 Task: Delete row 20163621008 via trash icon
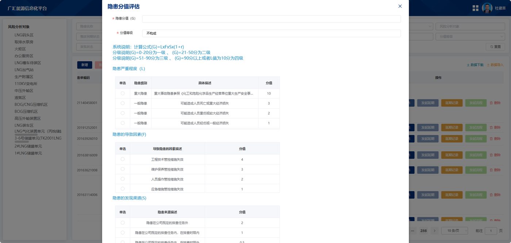[495, 170]
